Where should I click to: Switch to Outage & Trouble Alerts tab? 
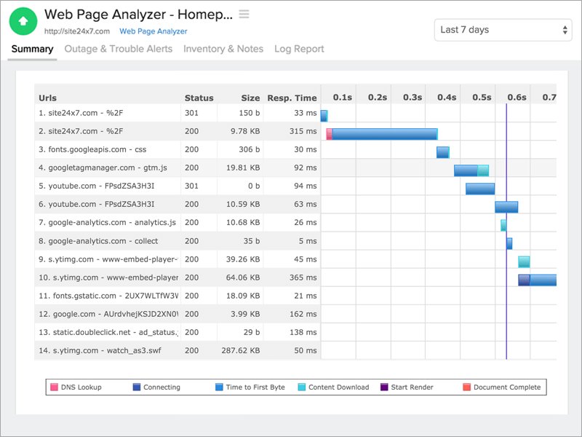[x=119, y=49]
